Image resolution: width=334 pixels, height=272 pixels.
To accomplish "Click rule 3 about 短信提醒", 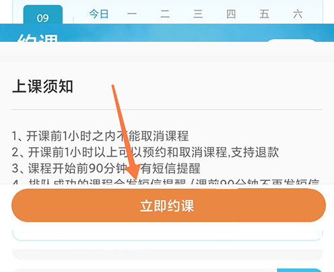I will [x=106, y=168].
